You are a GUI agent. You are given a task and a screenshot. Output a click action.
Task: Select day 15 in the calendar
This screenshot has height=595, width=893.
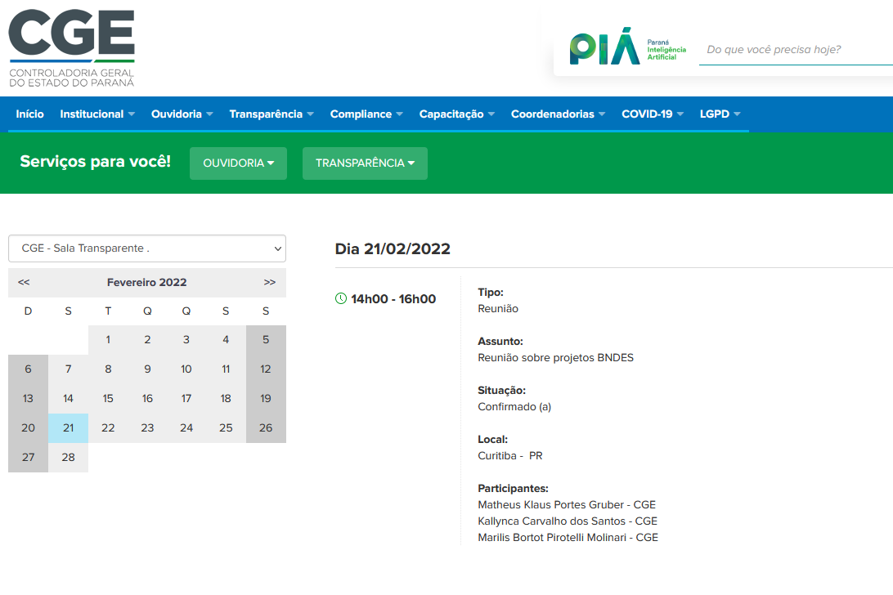pyautogui.click(x=108, y=399)
